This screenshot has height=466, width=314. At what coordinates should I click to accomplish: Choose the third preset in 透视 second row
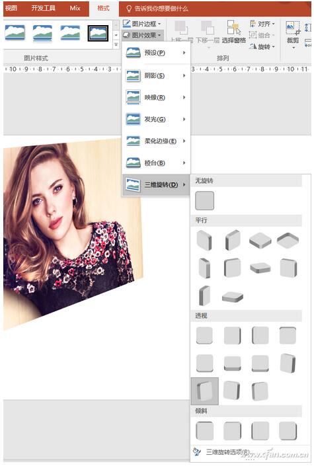pyautogui.click(x=260, y=363)
